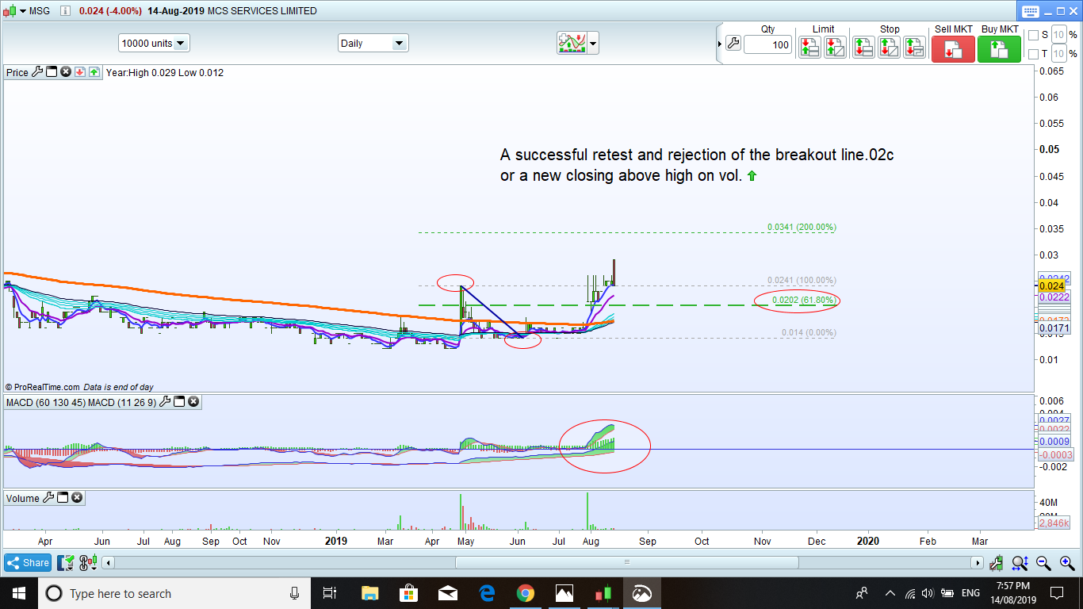Zoom in the chart magnifier
1083x609 pixels.
coord(1066,563)
